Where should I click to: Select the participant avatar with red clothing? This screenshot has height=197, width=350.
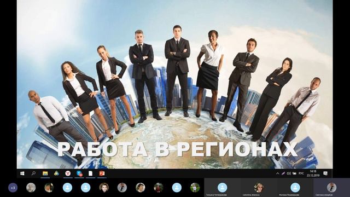pyautogui.click(x=158, y=188)
